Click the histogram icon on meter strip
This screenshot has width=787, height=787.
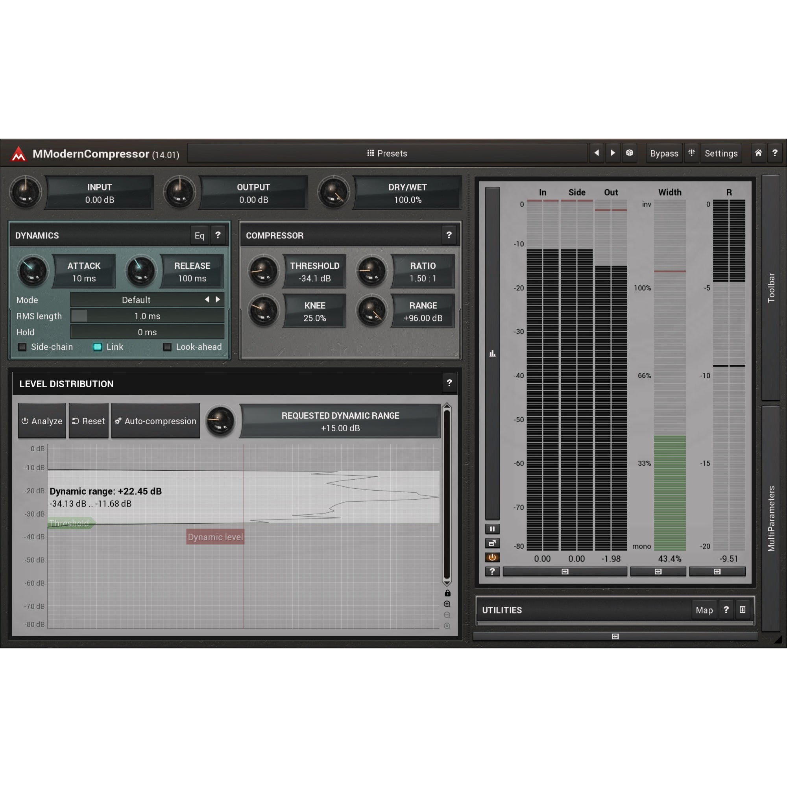pyautogui.click(x=492, y=353)
